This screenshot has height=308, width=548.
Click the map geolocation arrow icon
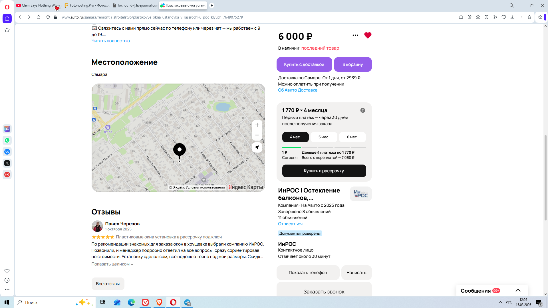[257, 147]
